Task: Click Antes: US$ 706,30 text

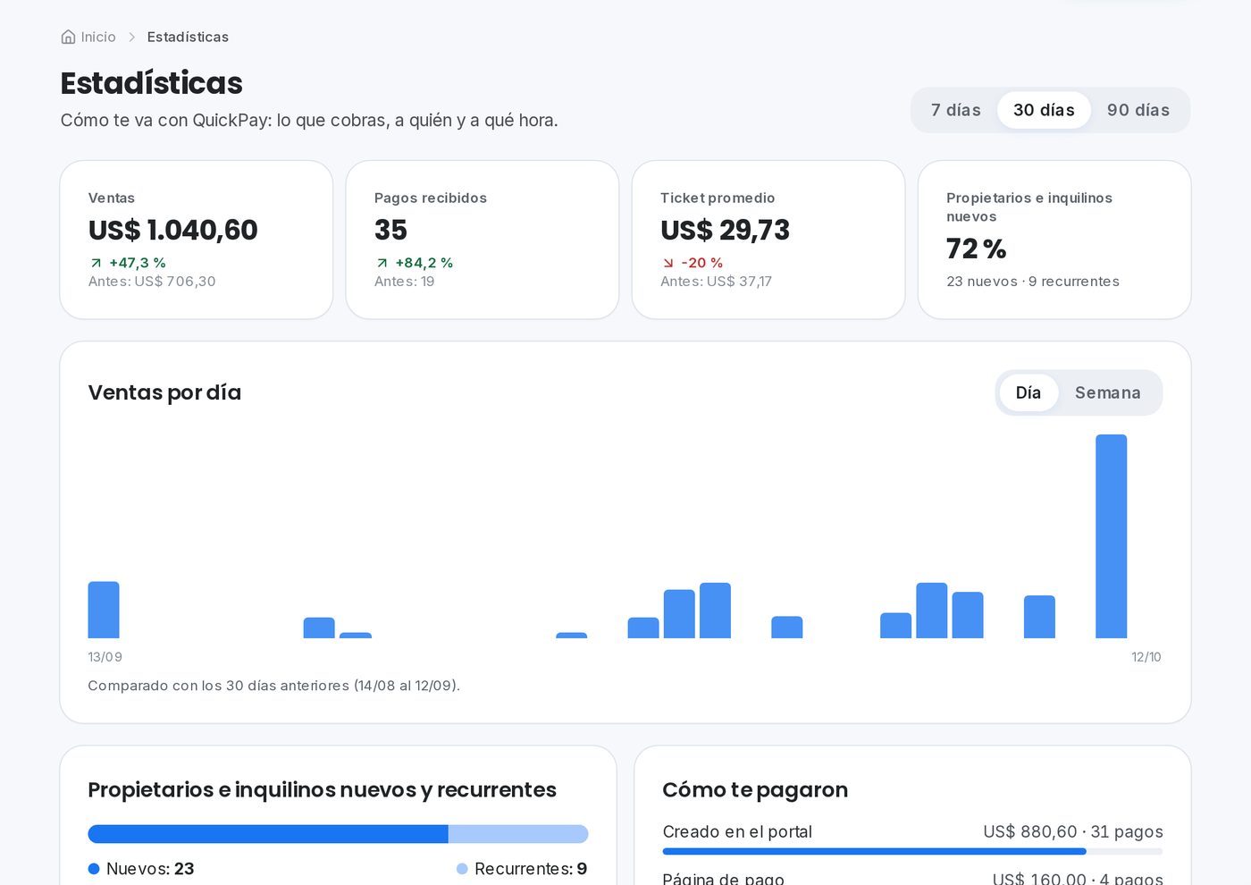Action: pyautogui.click(x=152, y=282)
